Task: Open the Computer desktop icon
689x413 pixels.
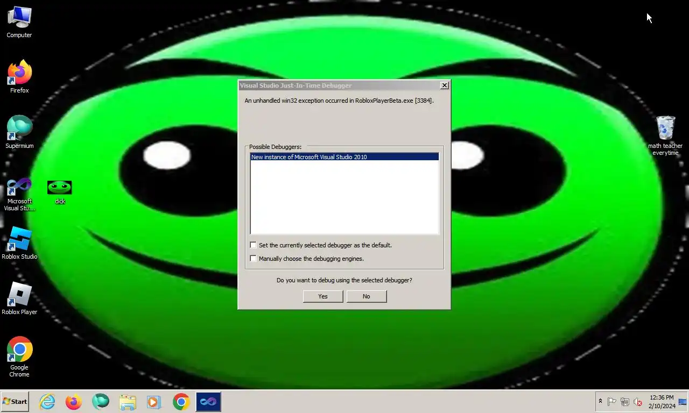Action: click(19, 23)
